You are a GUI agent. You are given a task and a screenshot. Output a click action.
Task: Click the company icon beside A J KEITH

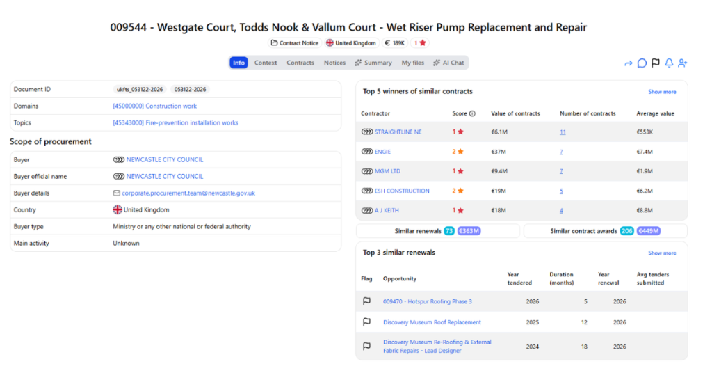coord(367,210)
